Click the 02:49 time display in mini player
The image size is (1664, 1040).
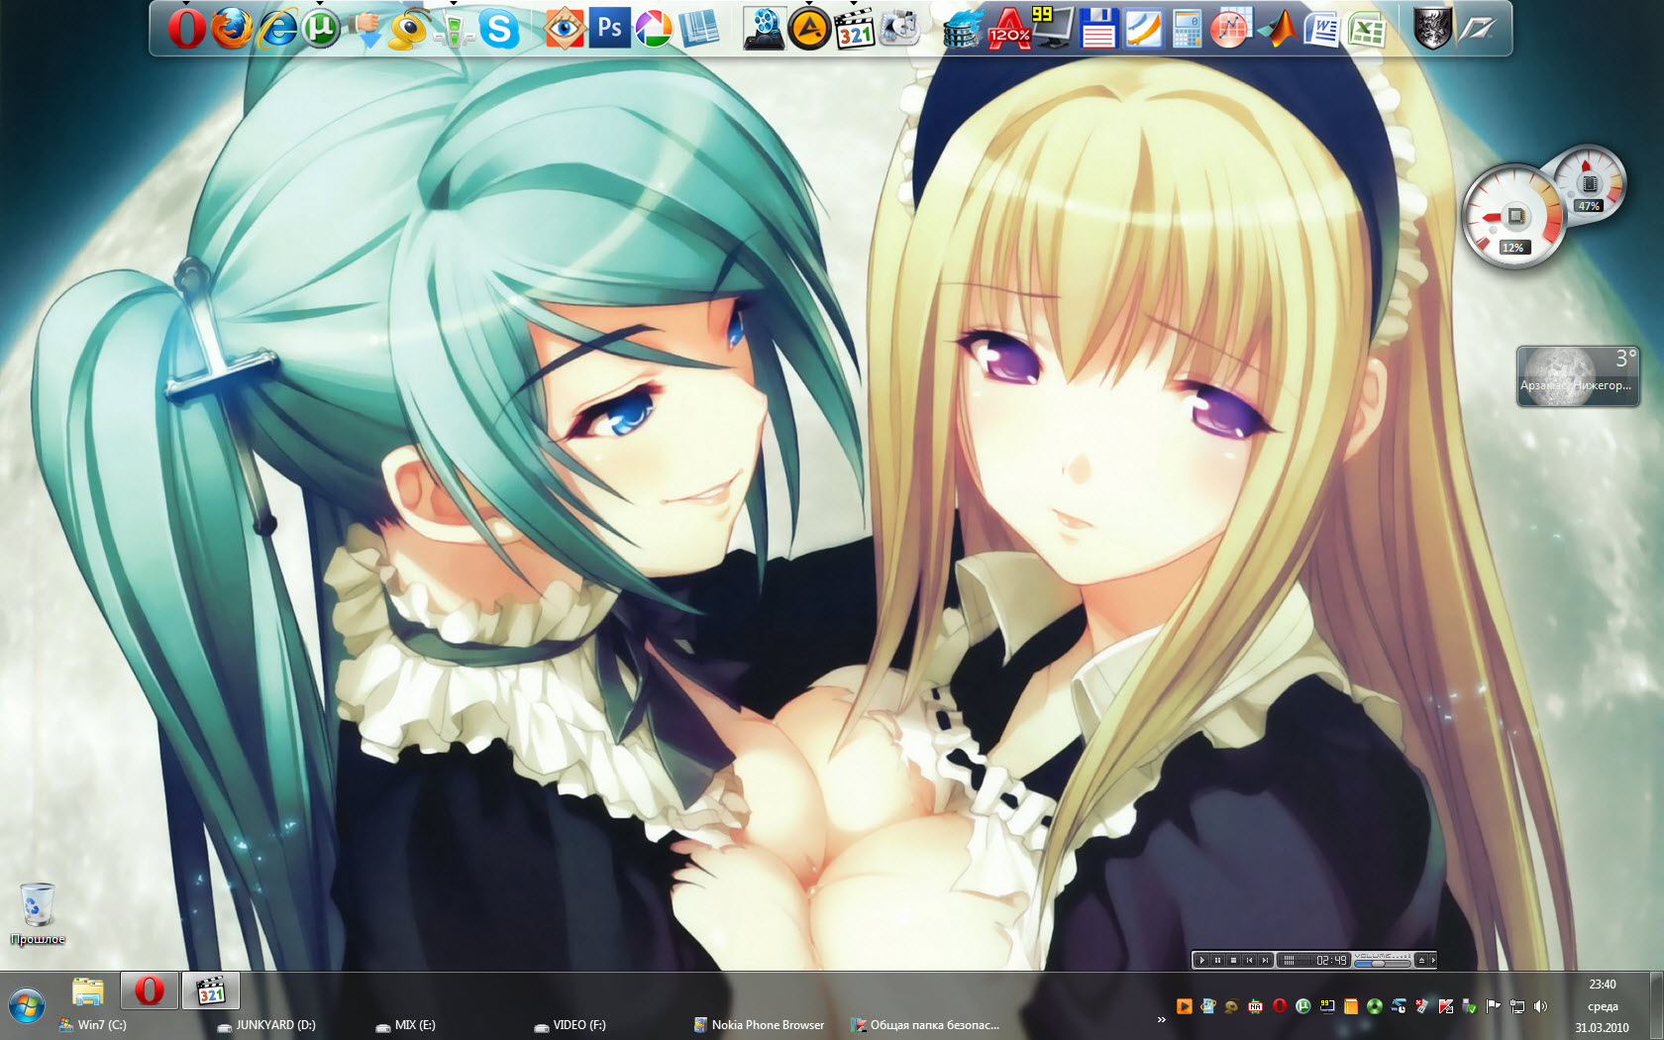coord(1331,960)
